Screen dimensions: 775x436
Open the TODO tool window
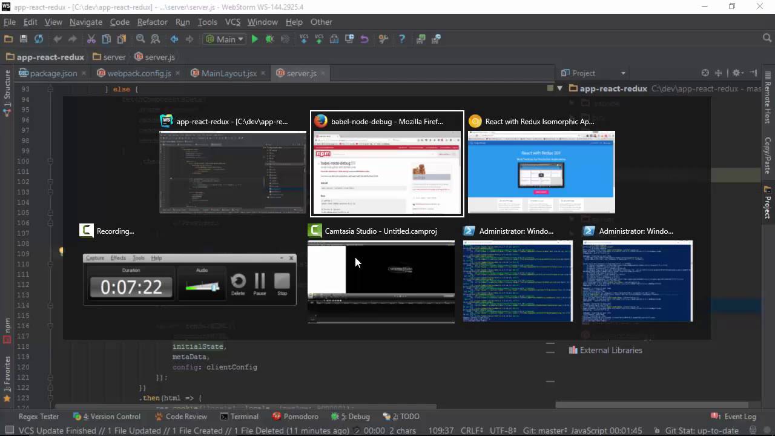[x=401, y=417]
